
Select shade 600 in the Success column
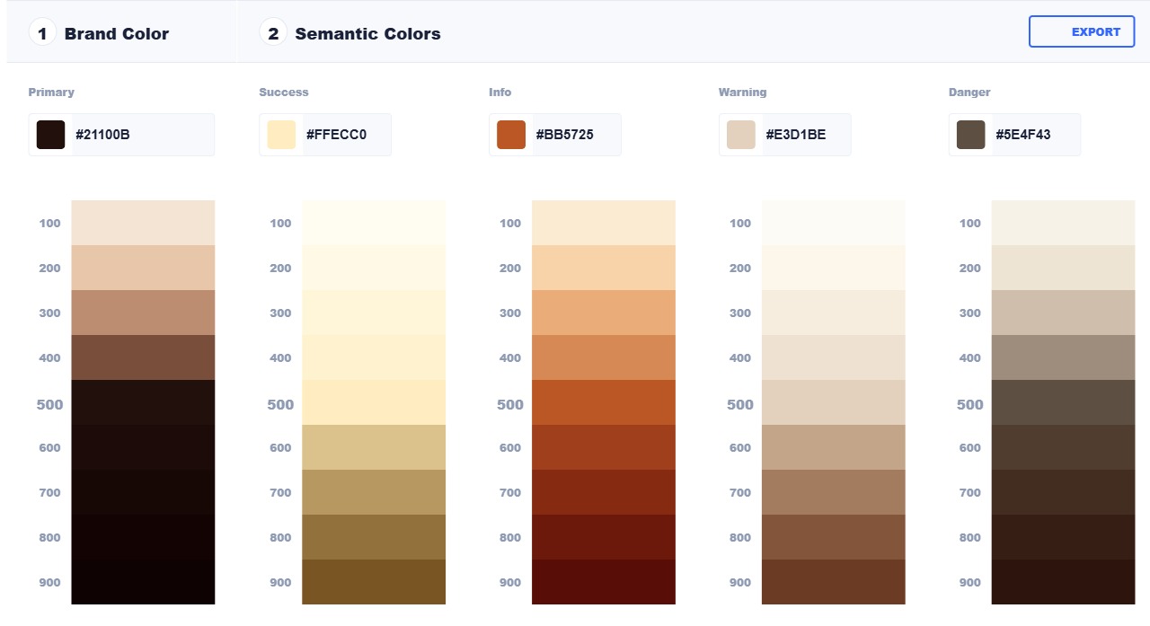374,447
